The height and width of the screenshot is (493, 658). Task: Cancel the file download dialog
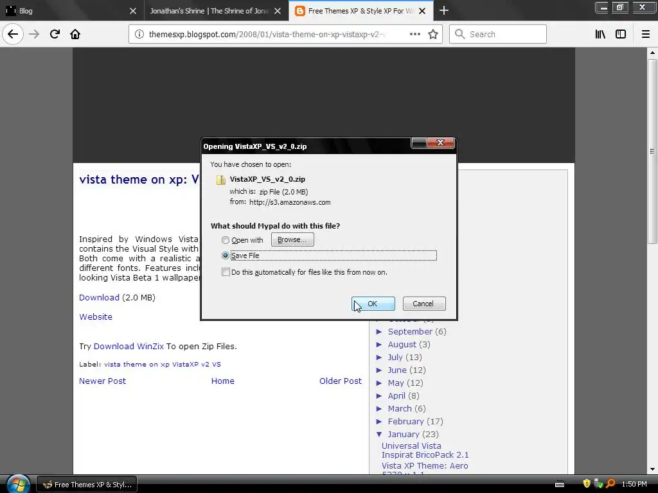[x=424, y=304]
